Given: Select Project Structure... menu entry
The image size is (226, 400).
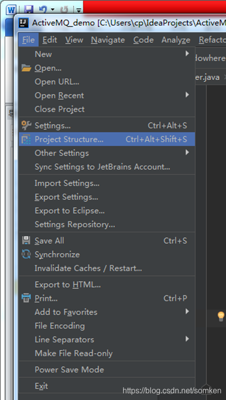Looking at the screenshot, I should click(107, 139).
